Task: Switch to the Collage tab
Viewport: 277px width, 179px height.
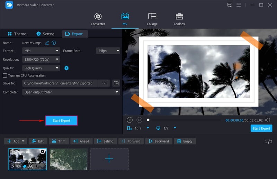Action: [x=152, y=19]
